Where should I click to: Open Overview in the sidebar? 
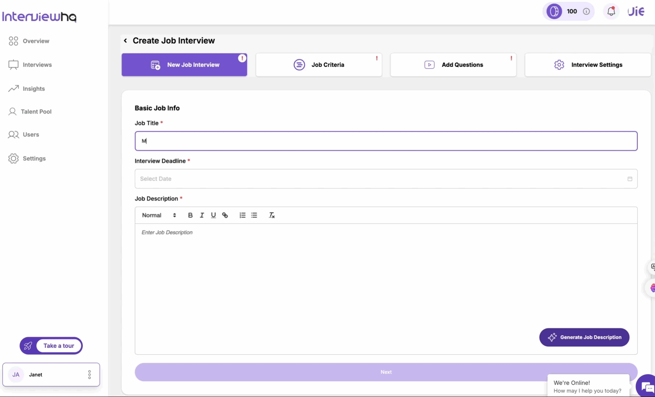(x=29, y=41)
